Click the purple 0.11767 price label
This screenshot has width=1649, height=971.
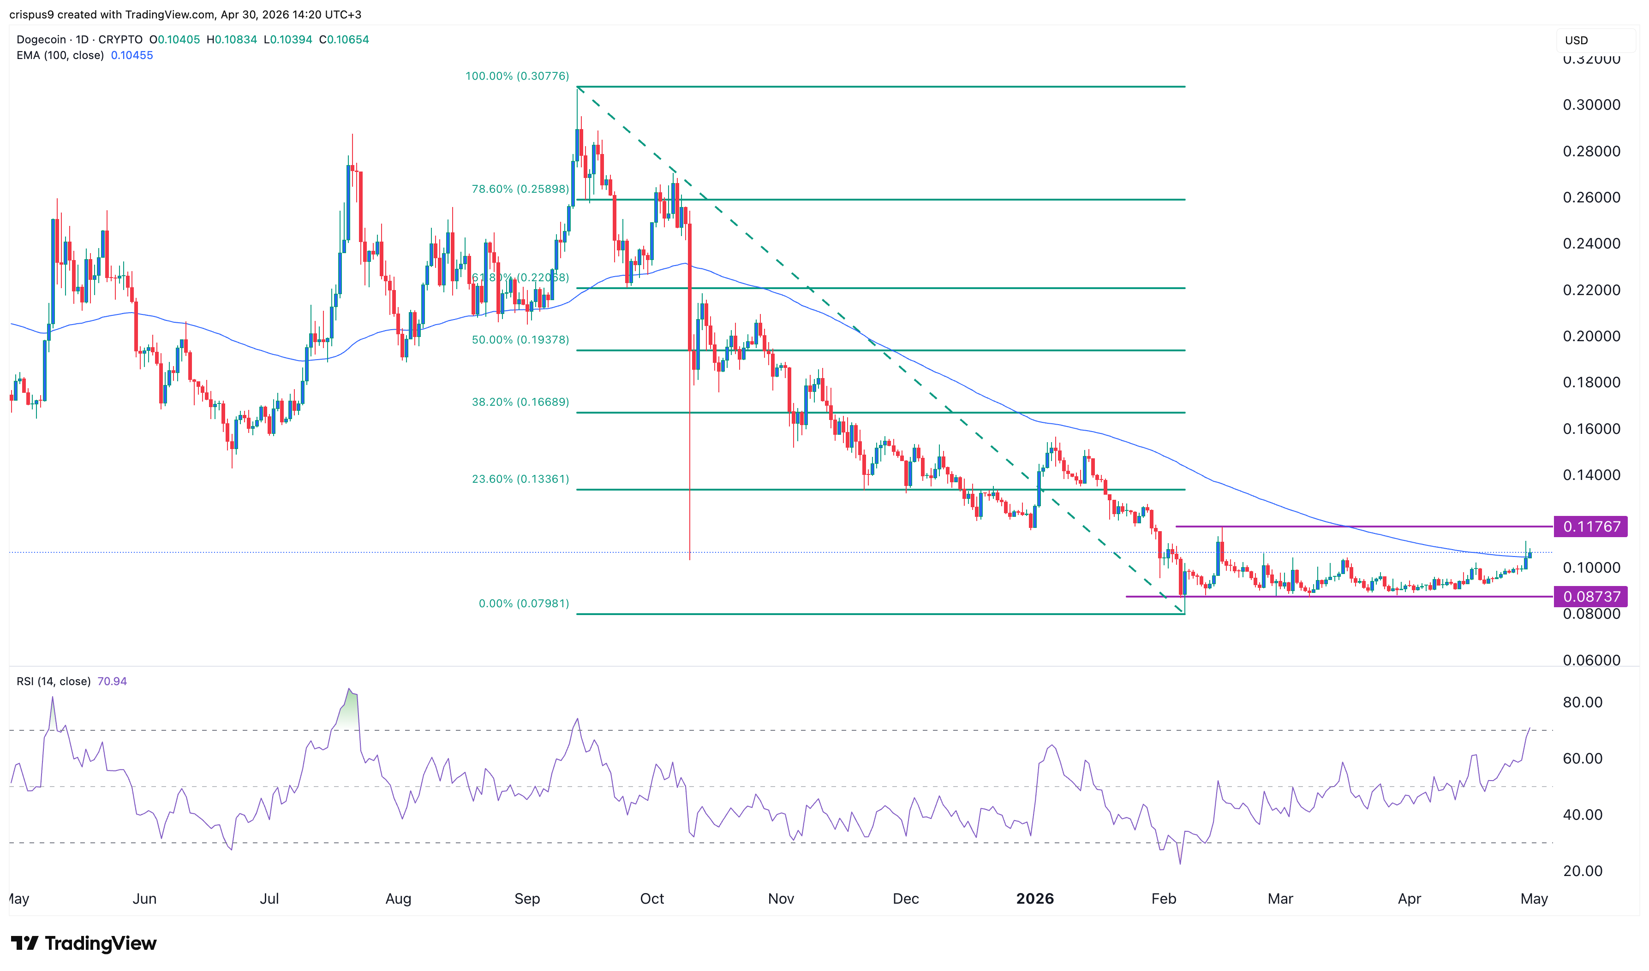coord(1590,527)
